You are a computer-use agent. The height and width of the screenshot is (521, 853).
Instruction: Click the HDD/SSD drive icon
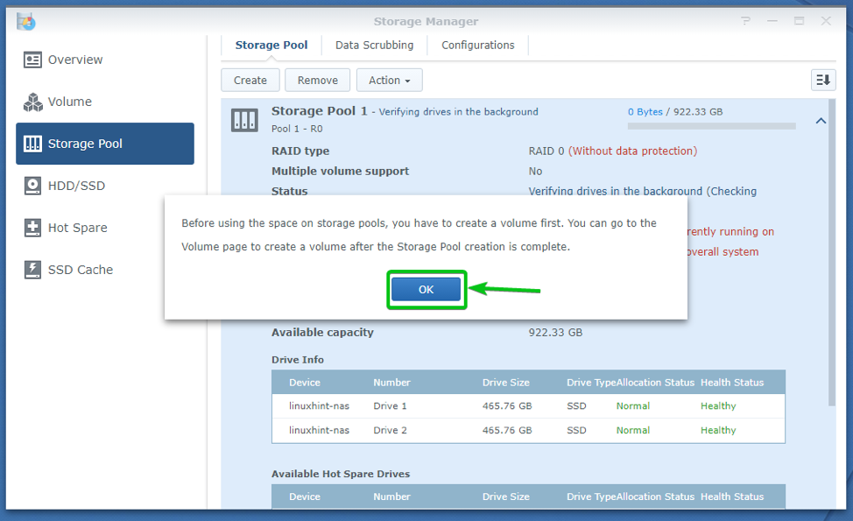33,186
